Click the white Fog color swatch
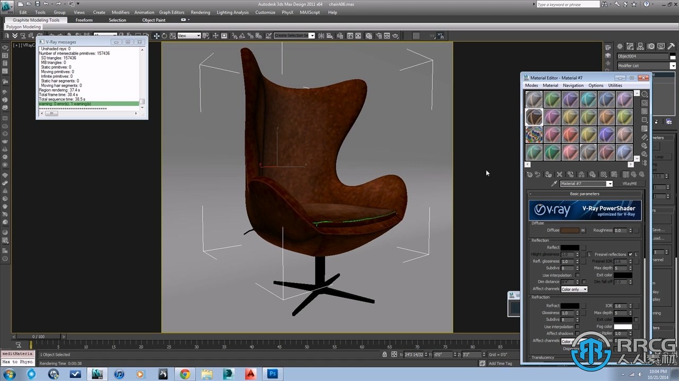 (623, 326)
